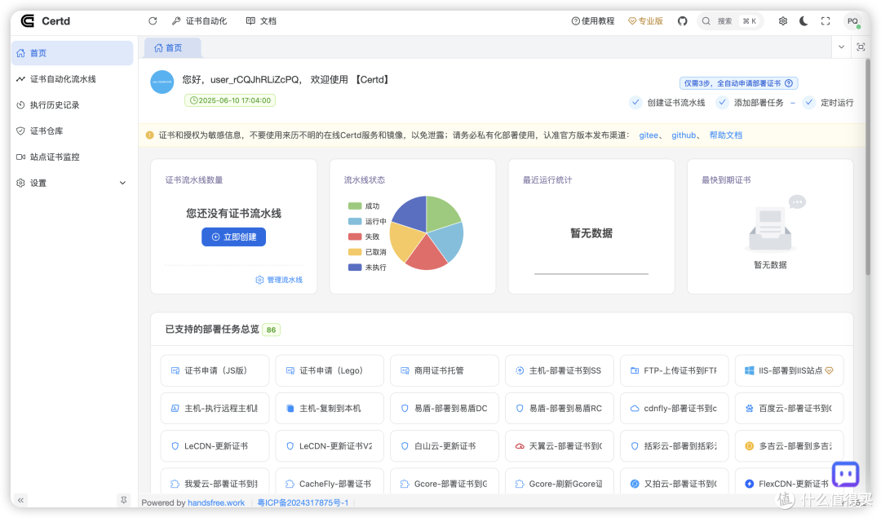Toggle 成功 legend green swatch
Viewport: 881px width, 518px height.
pos(355,206)
